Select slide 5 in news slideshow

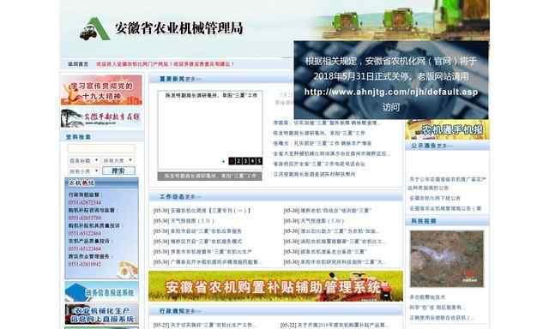pos(259,161)
